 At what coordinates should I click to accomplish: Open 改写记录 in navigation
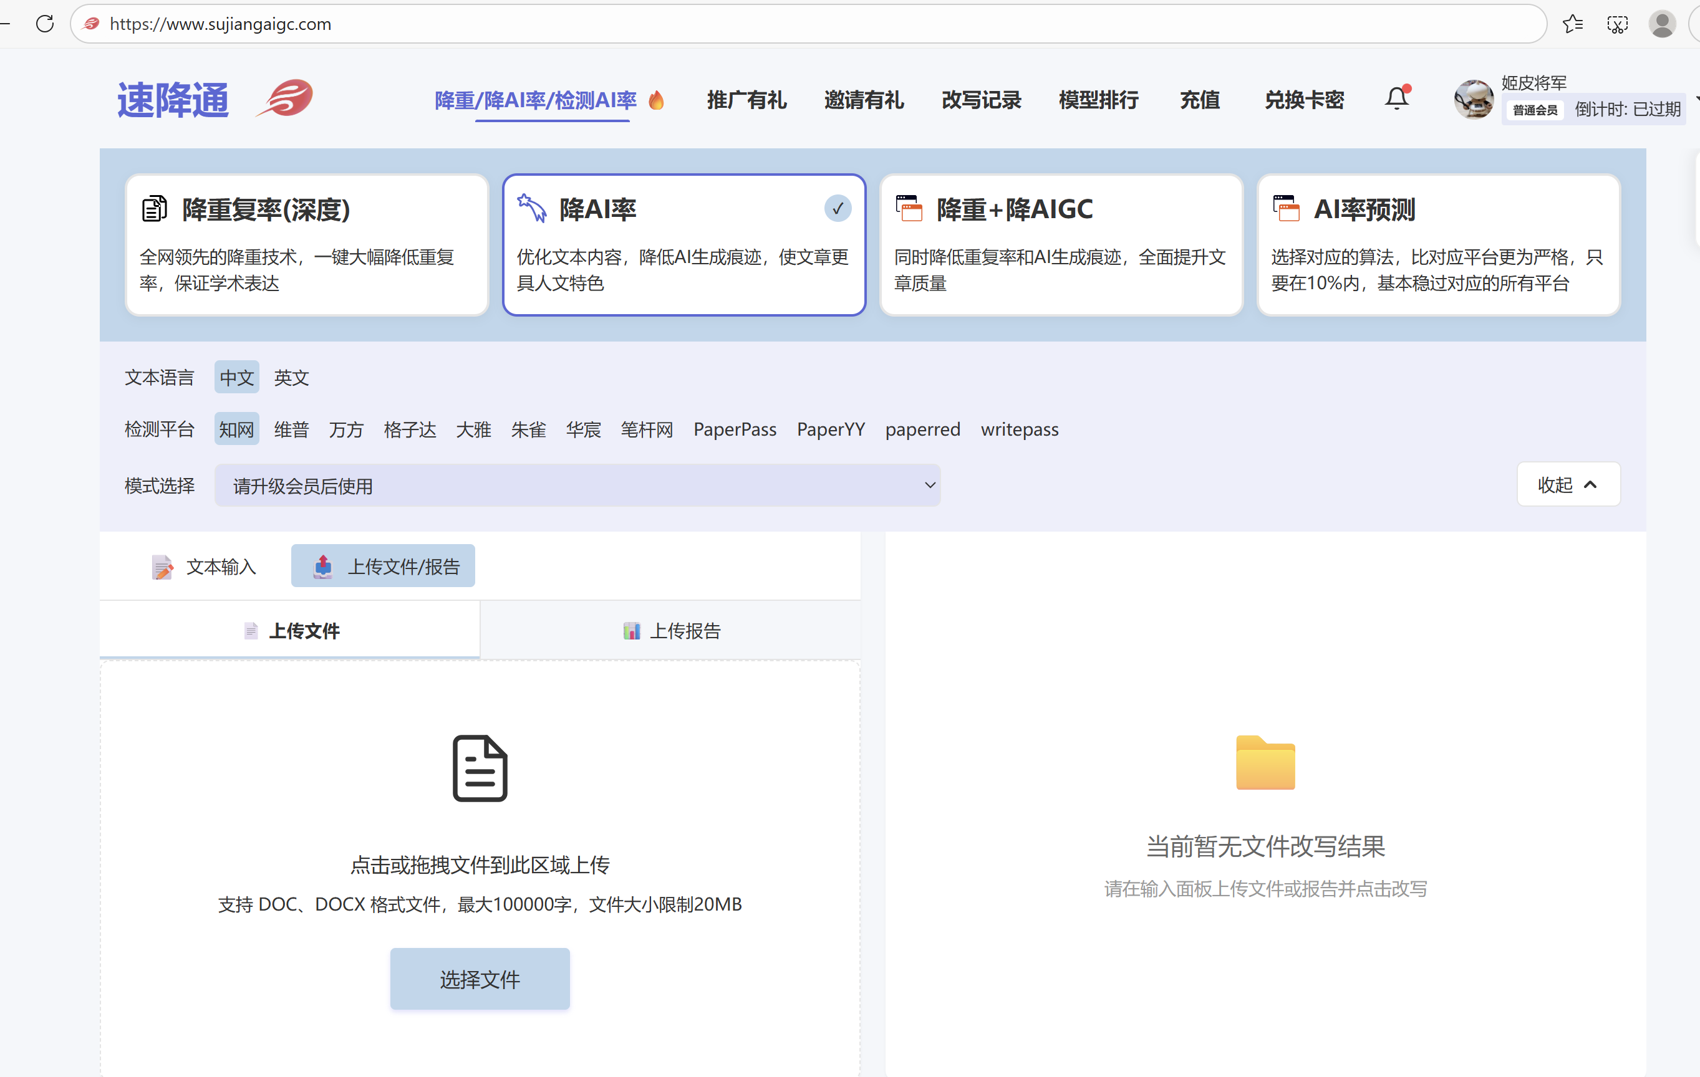[x=980, y=100]
